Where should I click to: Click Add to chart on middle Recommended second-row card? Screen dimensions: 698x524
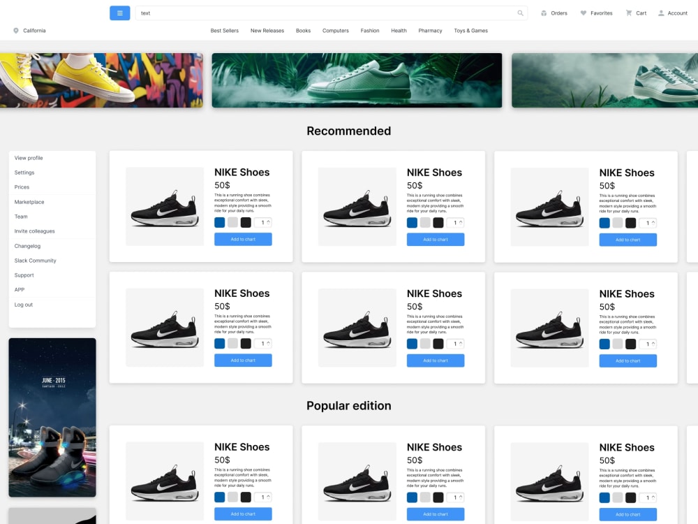point(436,361)
